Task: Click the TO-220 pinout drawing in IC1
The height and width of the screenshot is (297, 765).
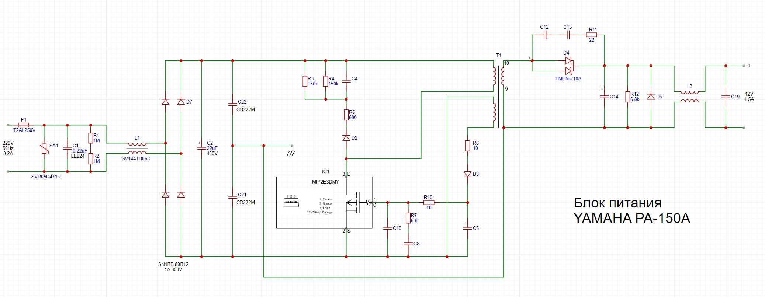Action: click(x=291, y=201)
